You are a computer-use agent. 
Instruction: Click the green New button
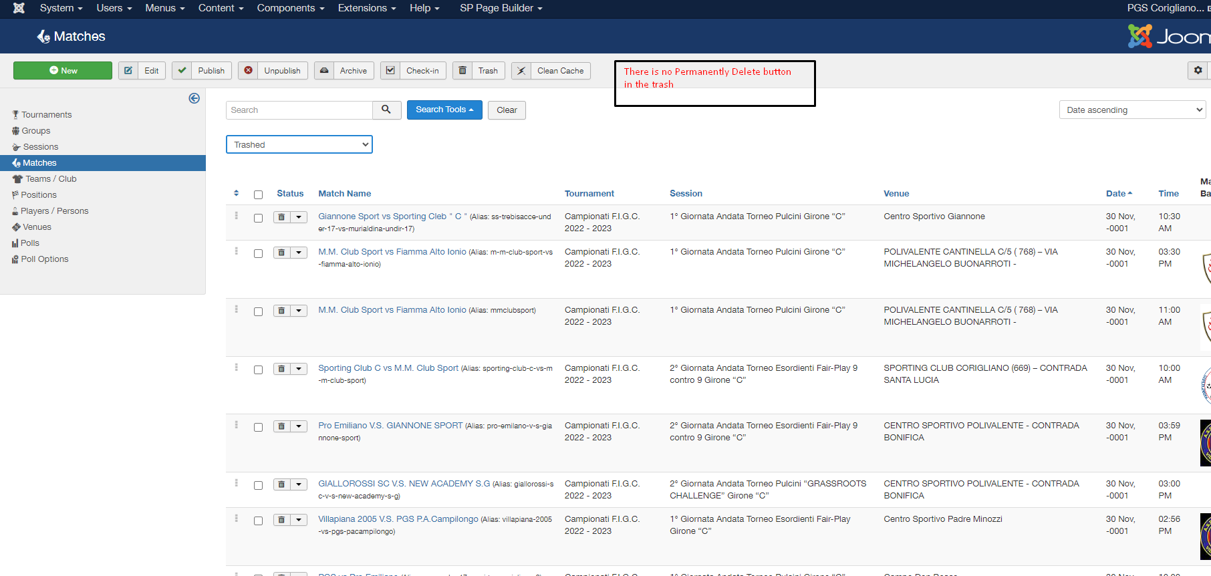coord(63,71)
